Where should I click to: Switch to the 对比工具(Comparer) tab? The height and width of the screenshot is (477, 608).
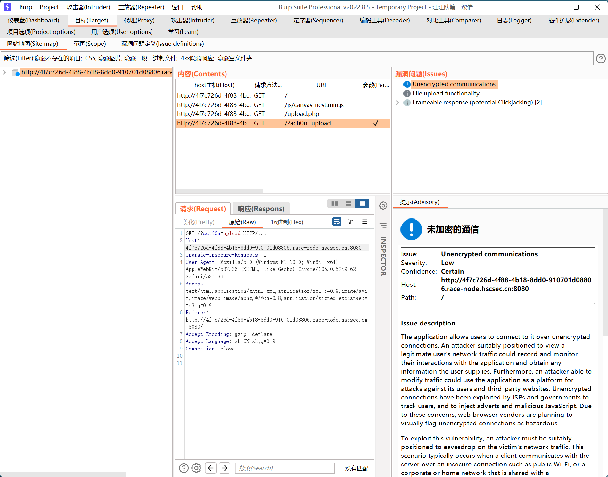coord(454,21)
